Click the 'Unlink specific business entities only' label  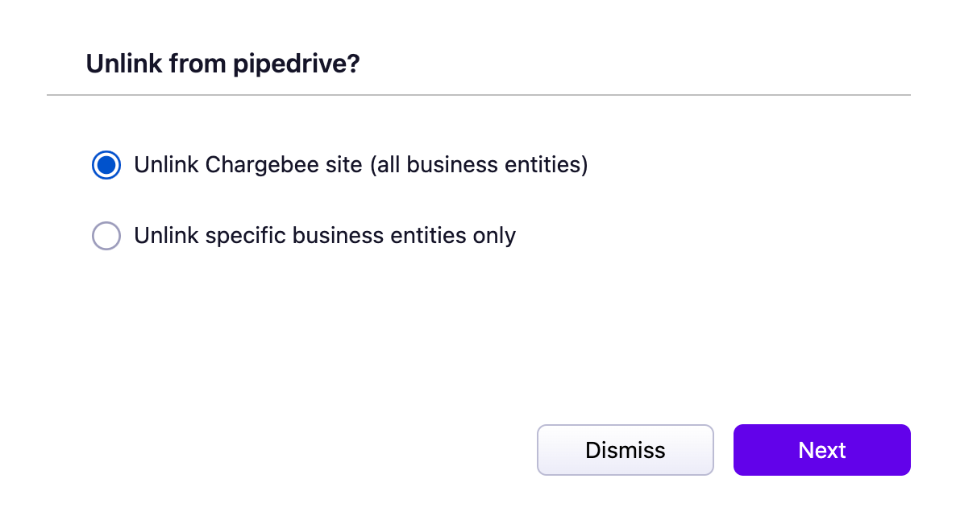tap(325, 236)
